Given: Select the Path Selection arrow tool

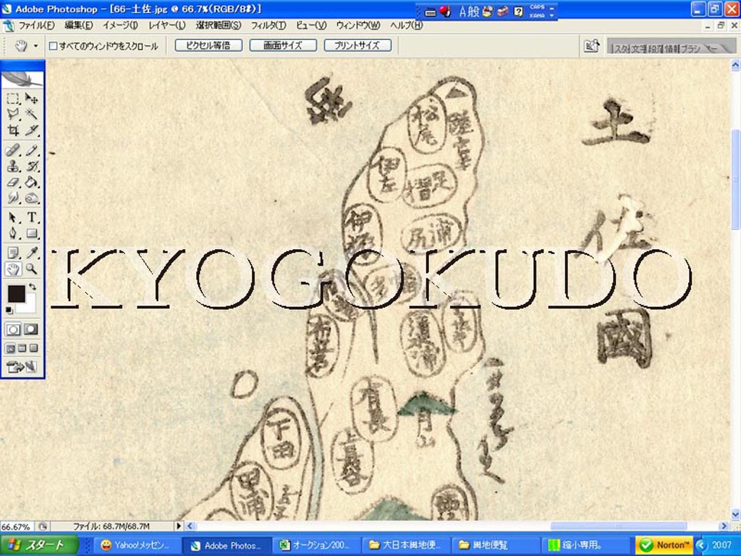Looking at the screenshot, I should click(13, 217).
